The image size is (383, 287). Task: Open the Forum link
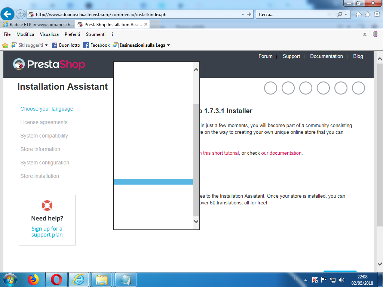(265, 56)
